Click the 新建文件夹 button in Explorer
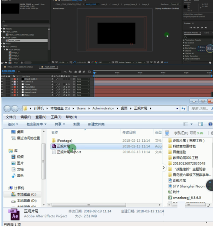Image resolution: width=213 pixels, height=228 pixels. pyautogui.click(x=96, y=124)
